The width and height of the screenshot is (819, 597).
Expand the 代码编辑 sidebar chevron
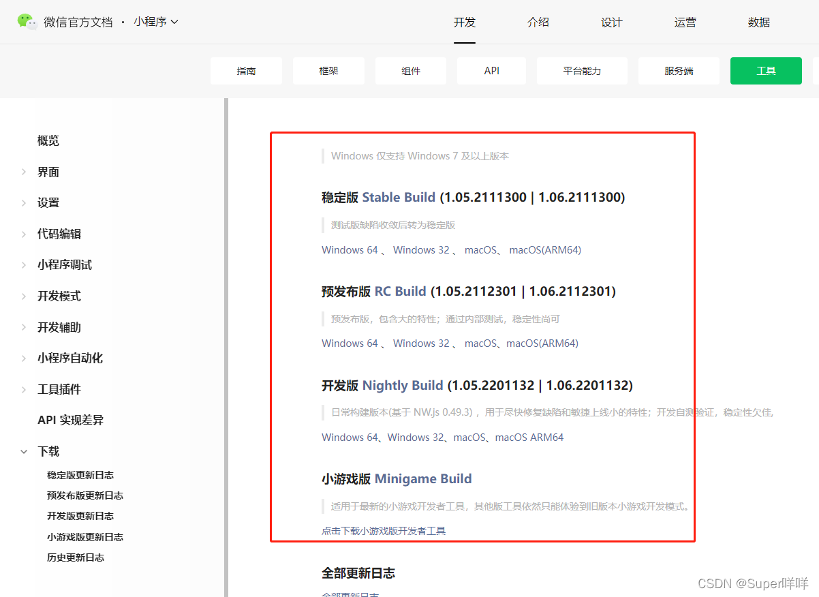[x=23, y=234]
